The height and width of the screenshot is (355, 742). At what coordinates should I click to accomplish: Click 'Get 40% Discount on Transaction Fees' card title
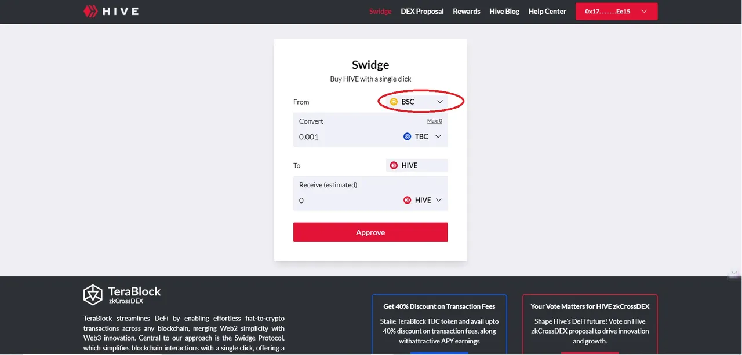tap(439, 306)
